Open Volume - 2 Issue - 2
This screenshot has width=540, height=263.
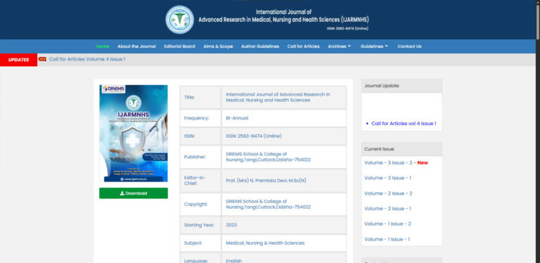[388, 193]
